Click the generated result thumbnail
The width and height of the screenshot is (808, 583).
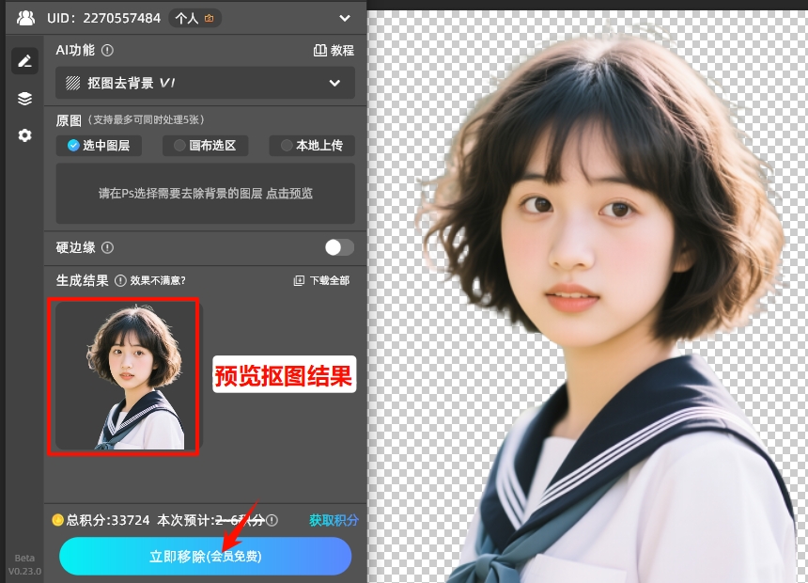pos(123,376)
